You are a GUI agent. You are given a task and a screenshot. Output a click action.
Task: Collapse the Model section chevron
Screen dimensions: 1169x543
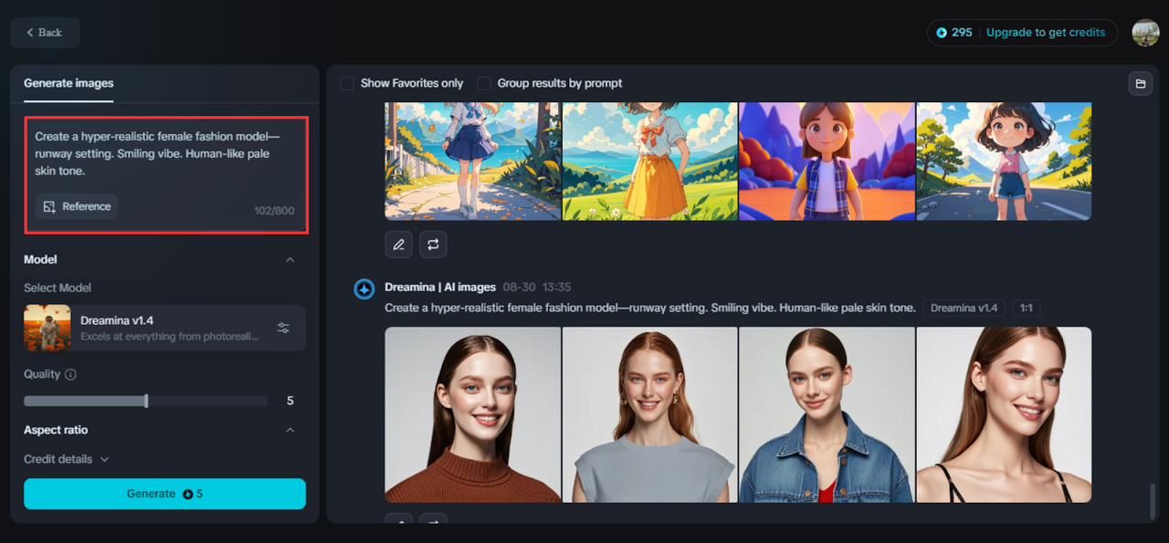pos(290,260)
